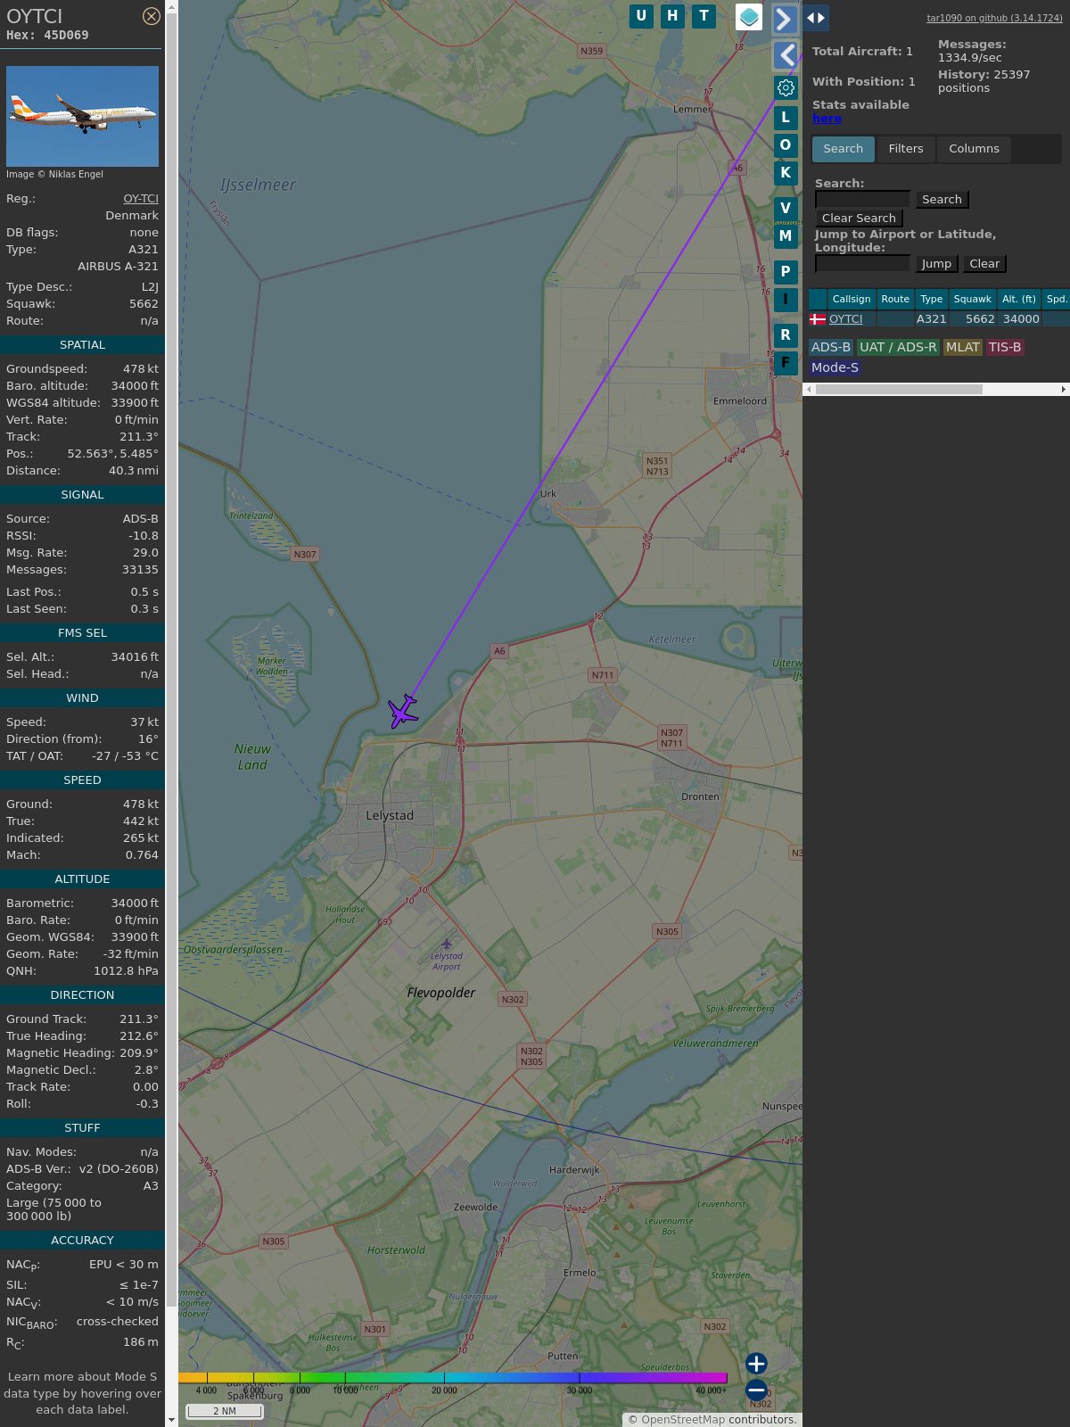
Task: Click the right-arrow expand sidebar button
Action: [x=785, y=19]
